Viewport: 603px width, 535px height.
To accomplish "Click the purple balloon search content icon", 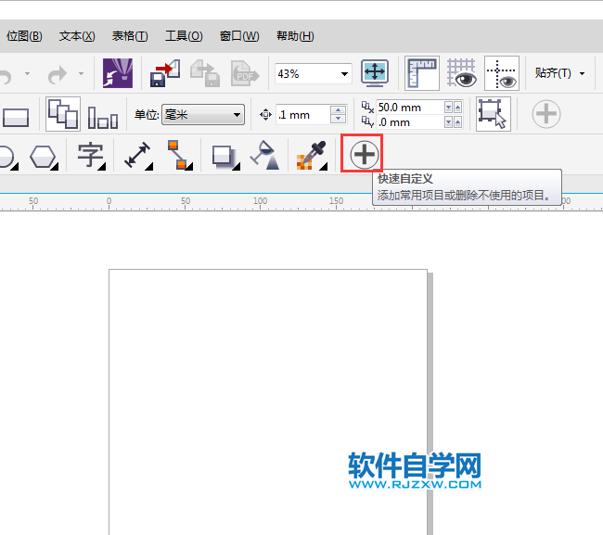I will click(118, 73).
